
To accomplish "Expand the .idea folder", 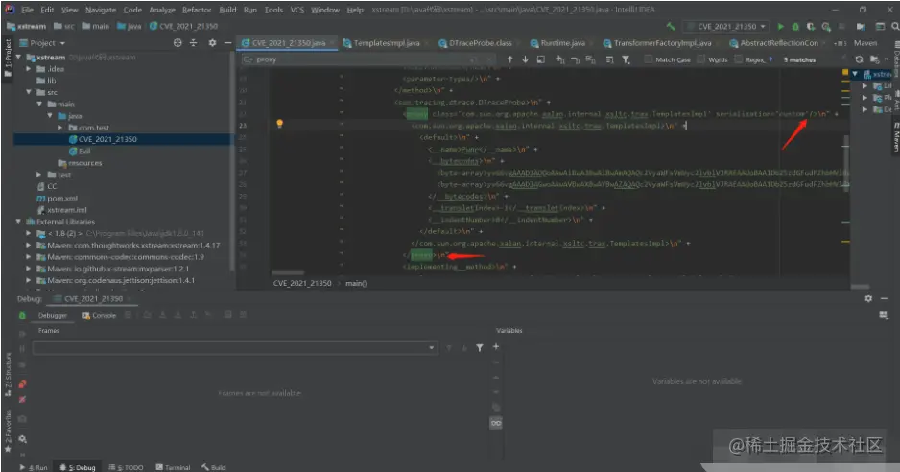I will click(x=29, y=69).
